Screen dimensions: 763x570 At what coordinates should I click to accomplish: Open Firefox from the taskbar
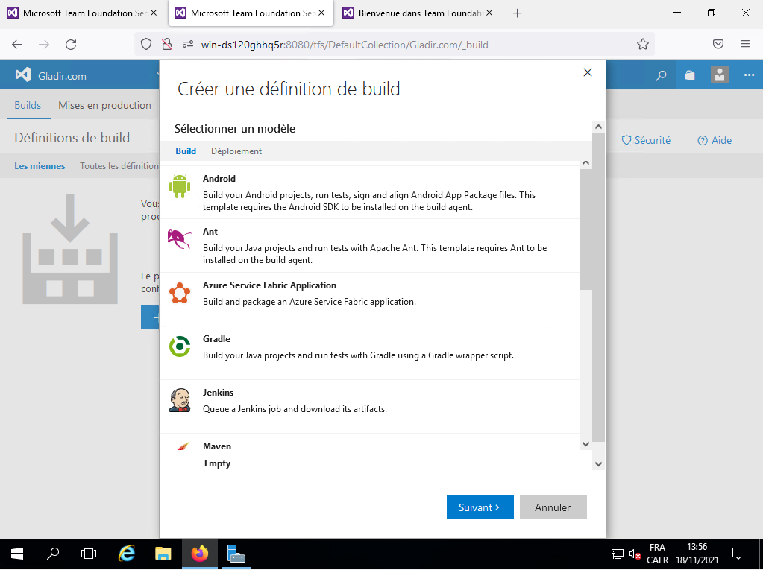(x=199, y=554)
